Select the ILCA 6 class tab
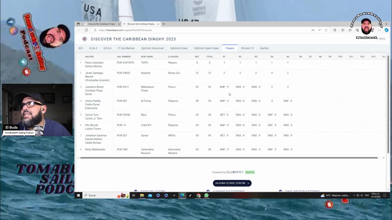Screen dimensions: 392x220 tap(107, 48)
